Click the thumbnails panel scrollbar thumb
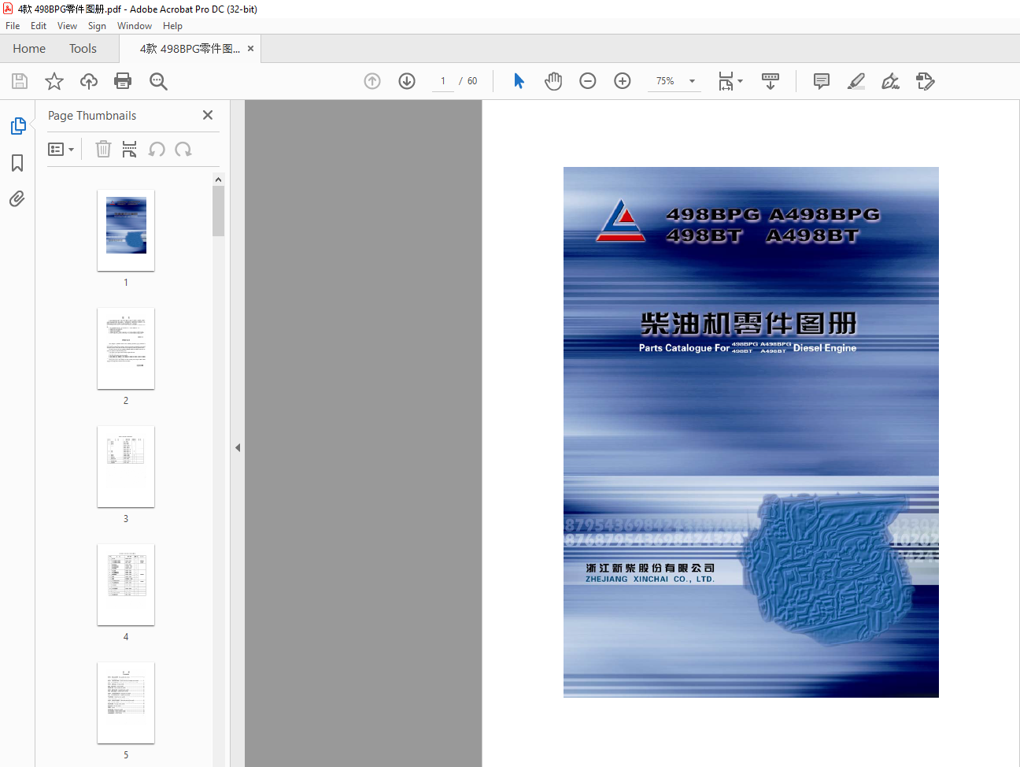1020x767 pixels. tap(218, 211)
